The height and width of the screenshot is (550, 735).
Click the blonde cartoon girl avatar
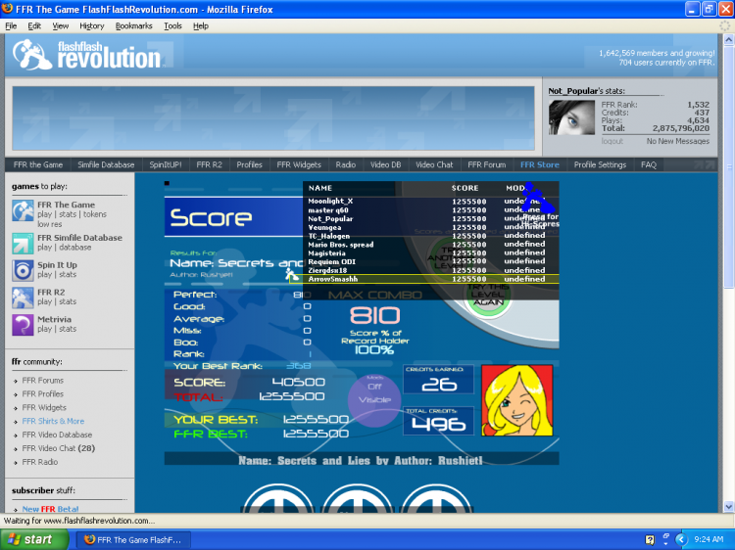tap(516, 399)
